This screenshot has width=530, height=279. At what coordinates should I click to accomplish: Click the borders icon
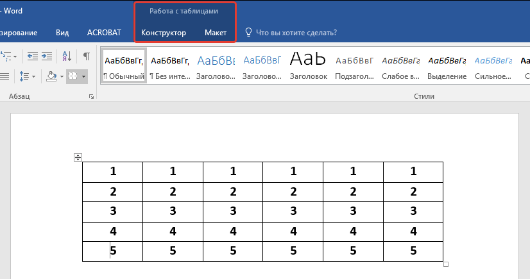click(x=73, y=76)
